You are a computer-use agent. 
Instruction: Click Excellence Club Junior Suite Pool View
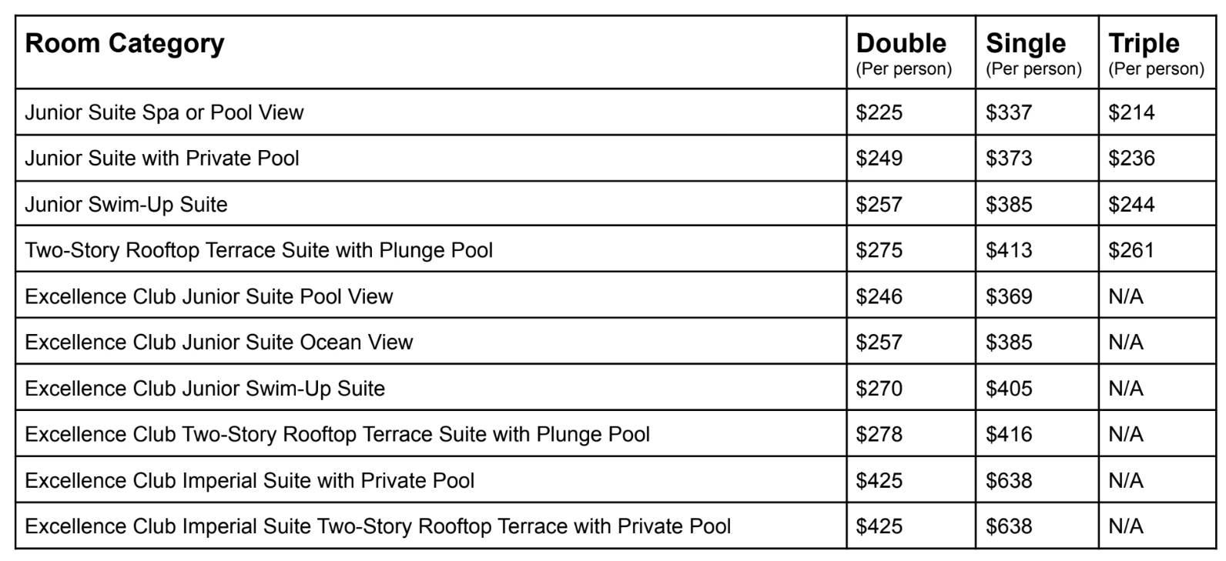tap(209, 296)
